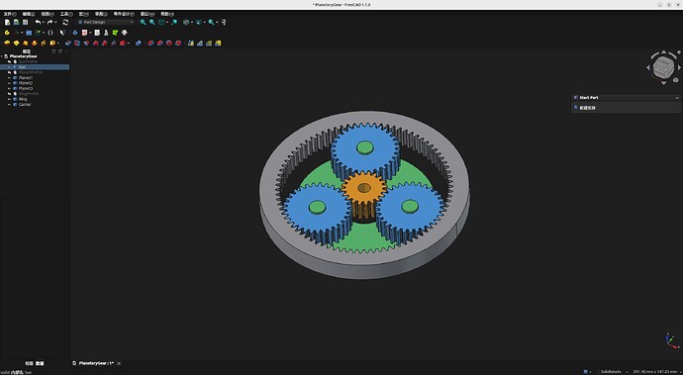The width and height of the screenshot is (683, 375).
Task: Click the Revolution tool icon
Action: (x=16, y=43)
